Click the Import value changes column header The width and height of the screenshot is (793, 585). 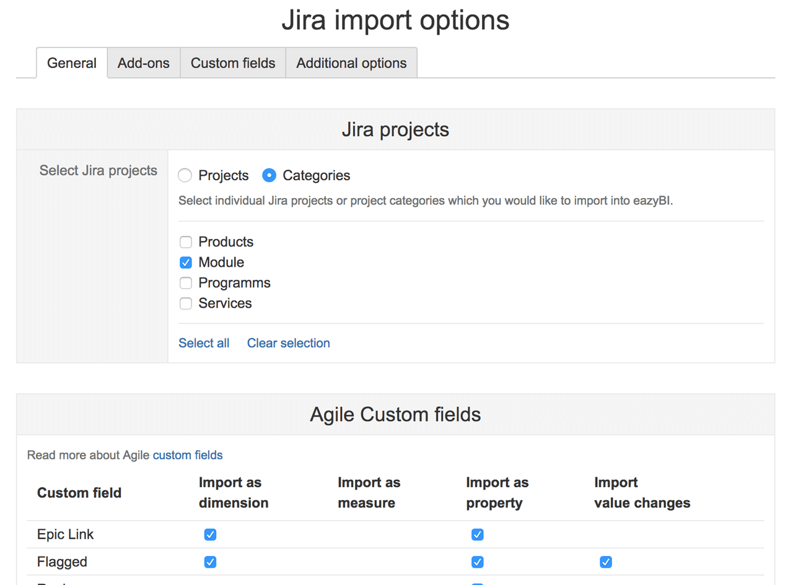click(642, 493)
